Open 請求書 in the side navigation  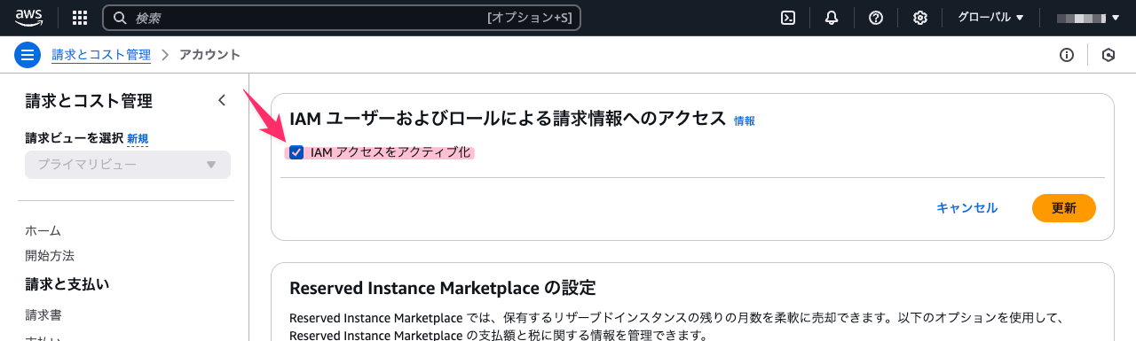coord(43,314)
